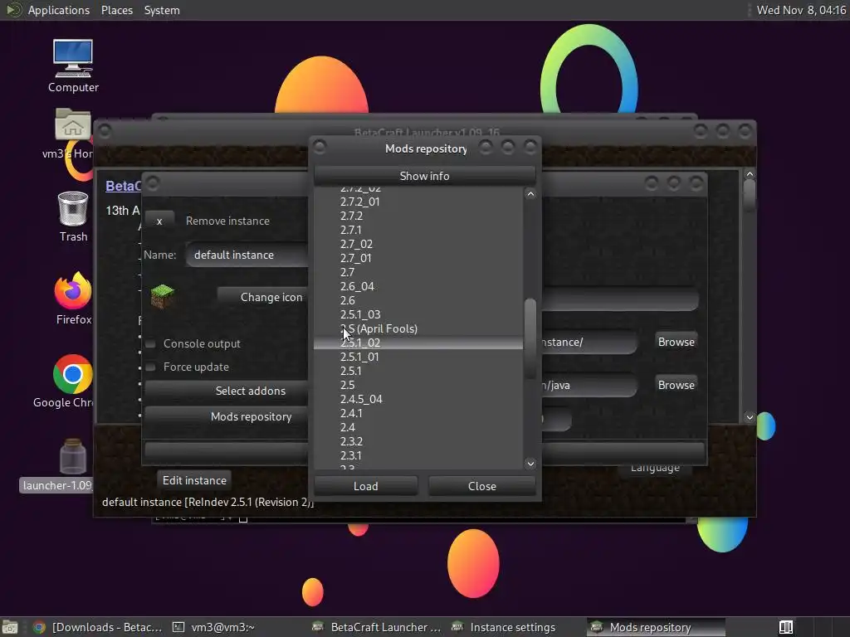
Task: Click the Edit instance button
Action: click(x=194, y=480)
